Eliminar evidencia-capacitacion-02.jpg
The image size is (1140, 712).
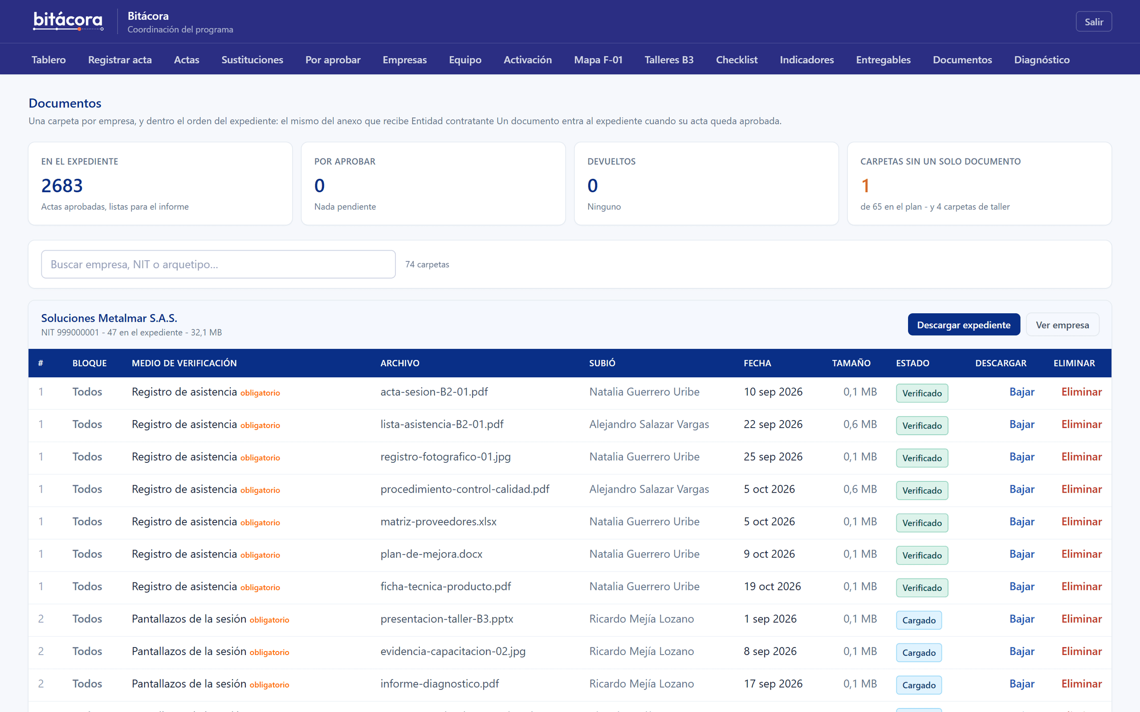1082,652
